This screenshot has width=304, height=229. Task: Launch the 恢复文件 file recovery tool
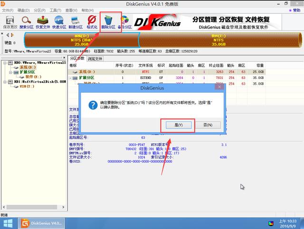click(x=43, y=22)
